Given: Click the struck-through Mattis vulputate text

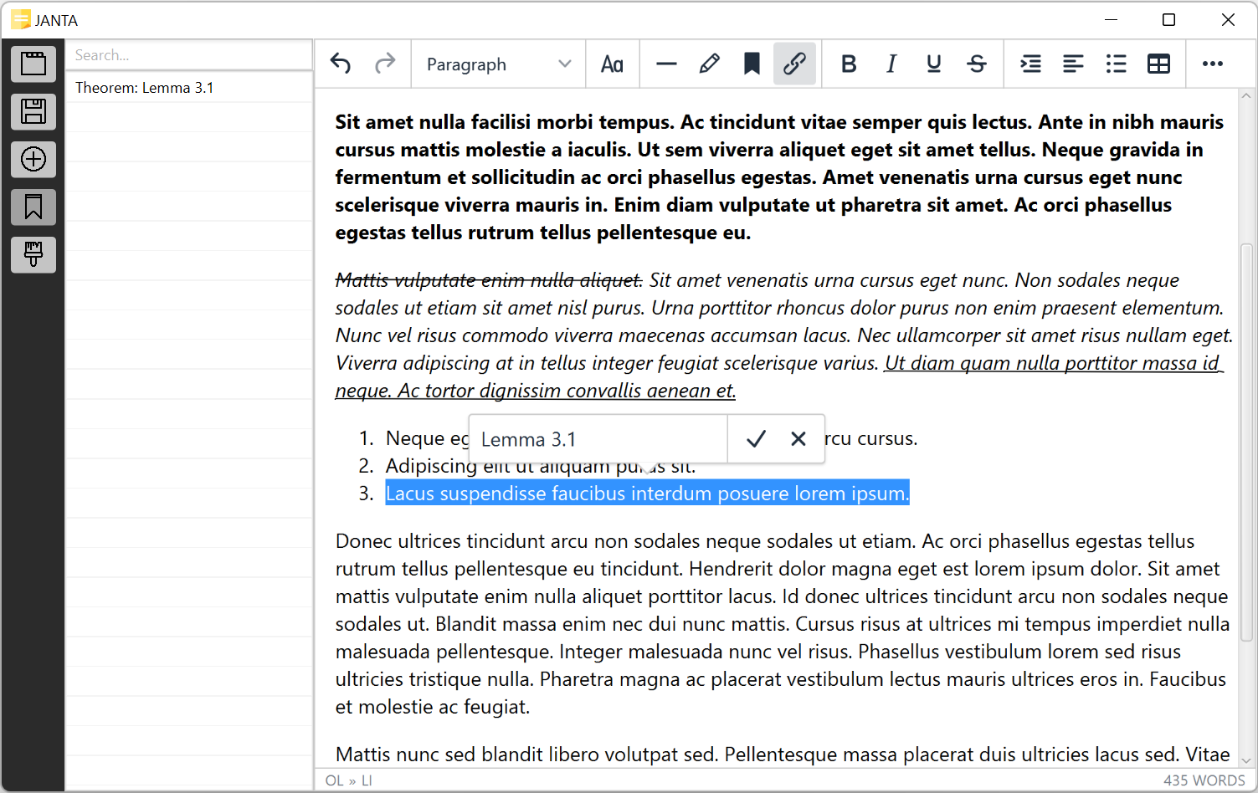Looking at the screenshot, I should [489, 280].
